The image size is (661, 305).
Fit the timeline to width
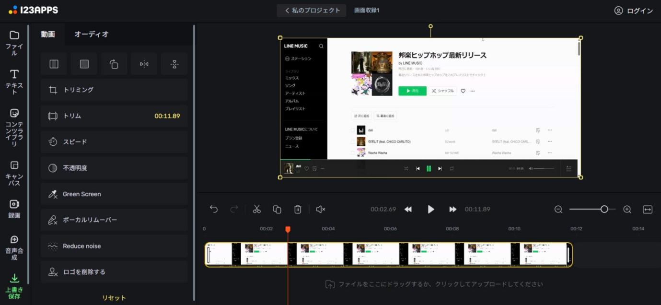coord(648,209)
